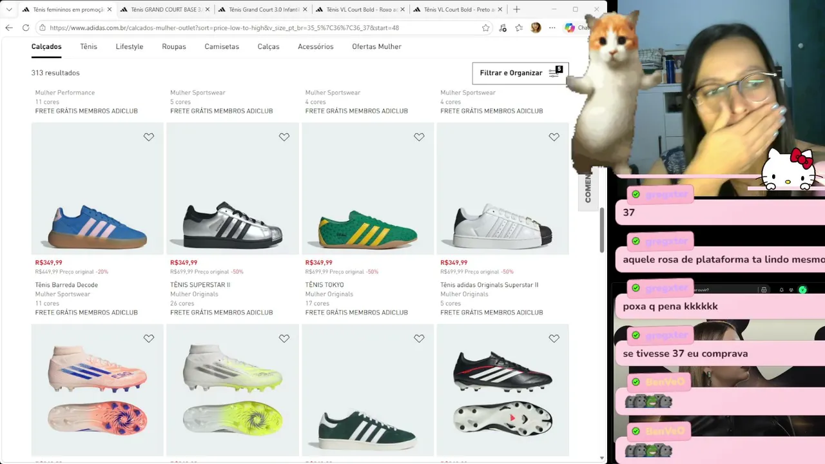Viewport: 825px width, 464px height.
Task: Select the Lifestyle category tab
Action: 130,46
